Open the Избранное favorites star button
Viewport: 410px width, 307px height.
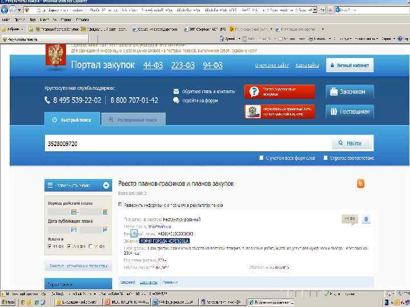[x=13, y=29]
